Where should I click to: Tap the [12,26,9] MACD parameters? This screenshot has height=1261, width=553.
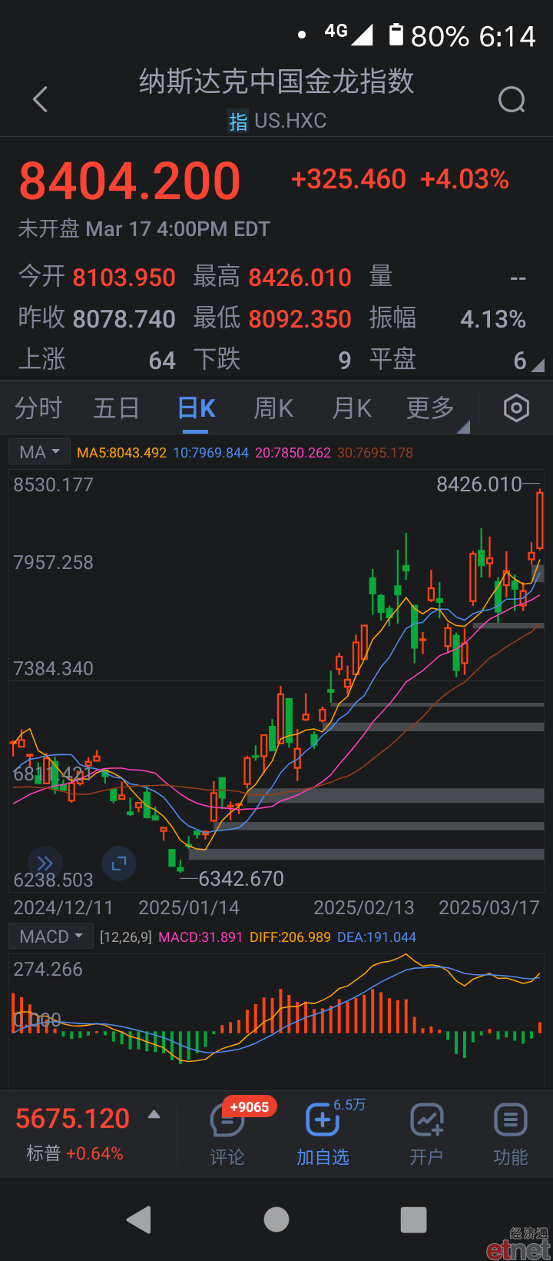(x=126, y=937)
